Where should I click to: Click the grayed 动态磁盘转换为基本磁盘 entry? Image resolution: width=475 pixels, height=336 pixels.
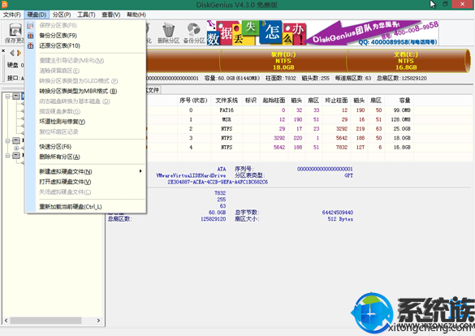tap(74, 101)
